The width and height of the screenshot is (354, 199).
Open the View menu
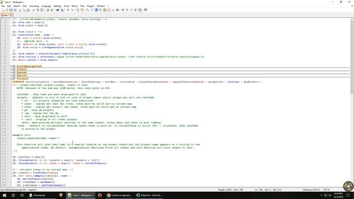pyautogui.click(x=25, y=6)
